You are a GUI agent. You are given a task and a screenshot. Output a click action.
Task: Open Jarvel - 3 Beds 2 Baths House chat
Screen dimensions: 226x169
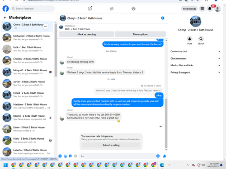(27, 83)
